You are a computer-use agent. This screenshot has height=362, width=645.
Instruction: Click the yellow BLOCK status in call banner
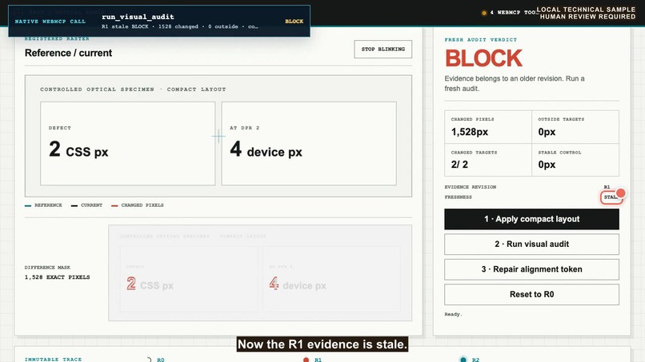(x=294, y=22)
